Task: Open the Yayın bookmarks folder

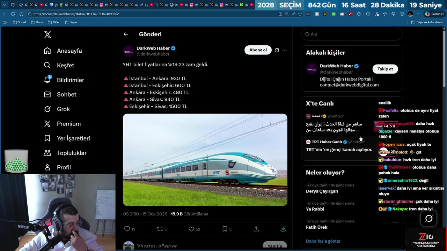Action: [x=71, y=22]
